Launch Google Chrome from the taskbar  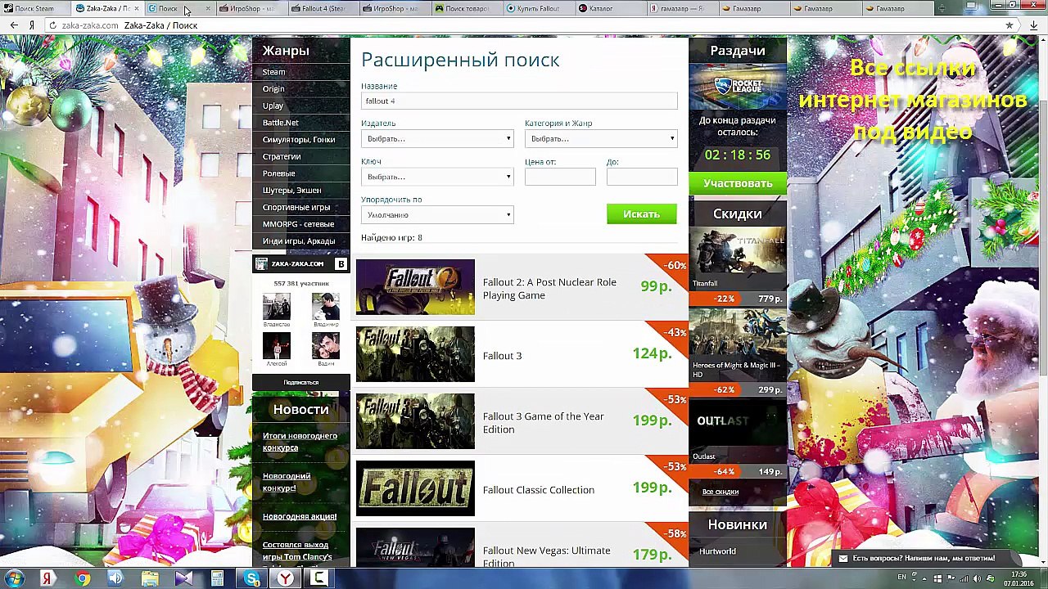82,579
